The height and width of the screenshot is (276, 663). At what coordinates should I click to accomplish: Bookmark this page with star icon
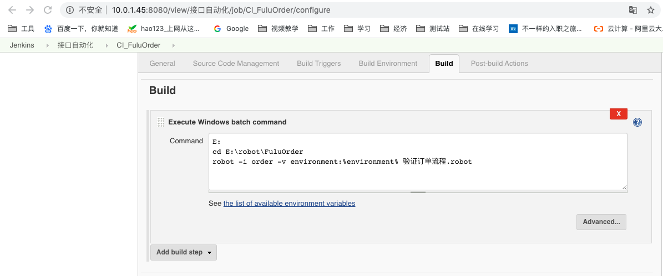coord(651,10)
